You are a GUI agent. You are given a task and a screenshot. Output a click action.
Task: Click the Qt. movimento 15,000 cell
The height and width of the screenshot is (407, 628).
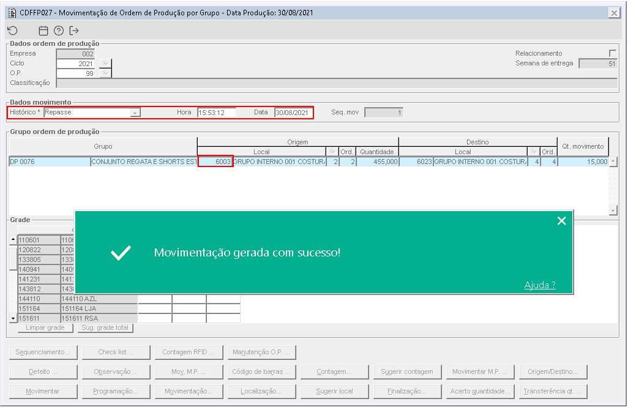pyautogui.click(x=583, y=162)
